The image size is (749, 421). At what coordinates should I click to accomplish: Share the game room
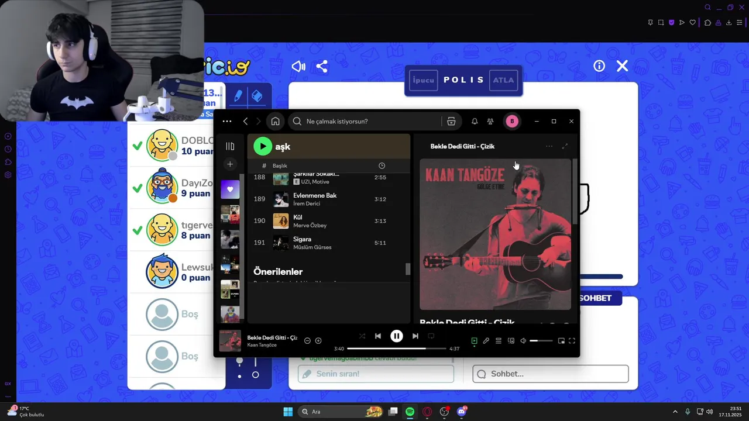[x=322, y=66]
